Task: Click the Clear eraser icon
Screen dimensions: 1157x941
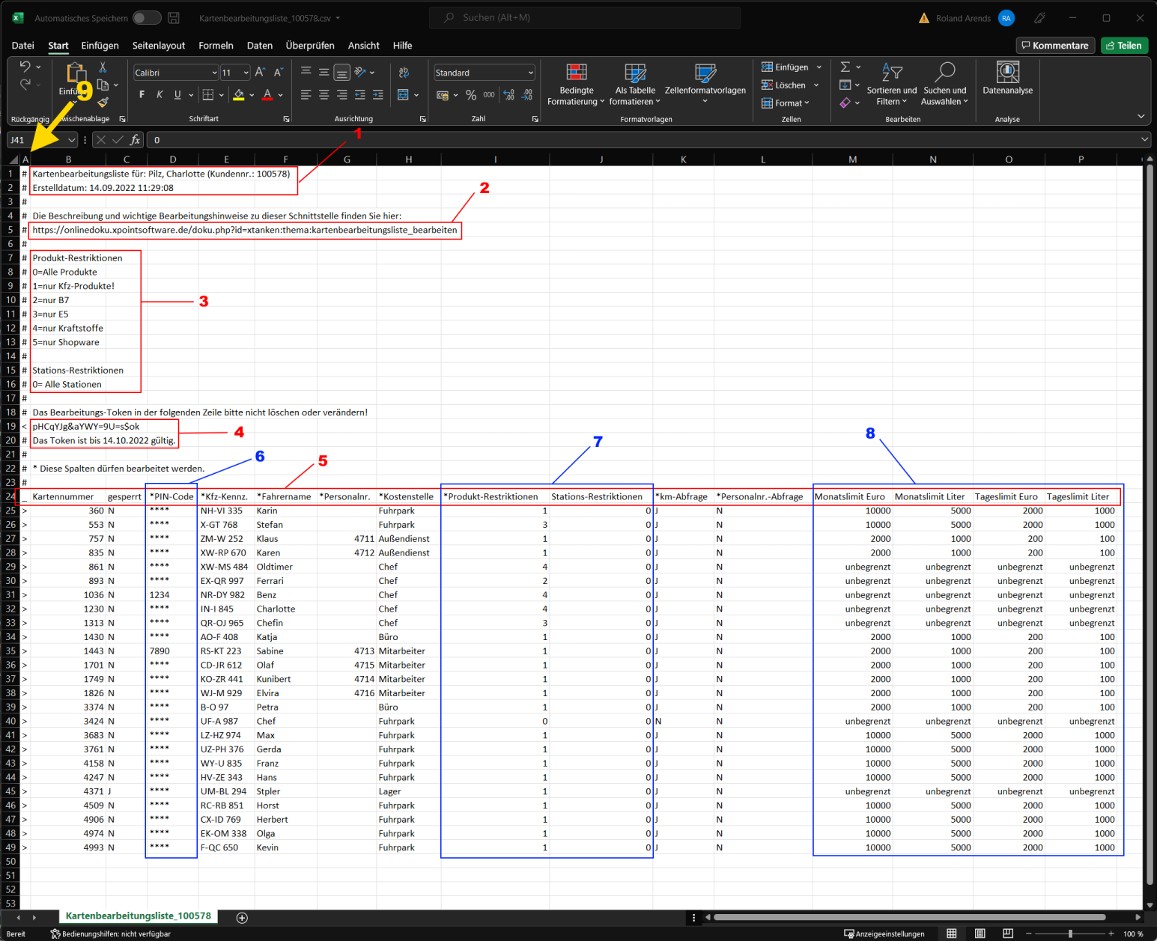Action: coord(845,103)
